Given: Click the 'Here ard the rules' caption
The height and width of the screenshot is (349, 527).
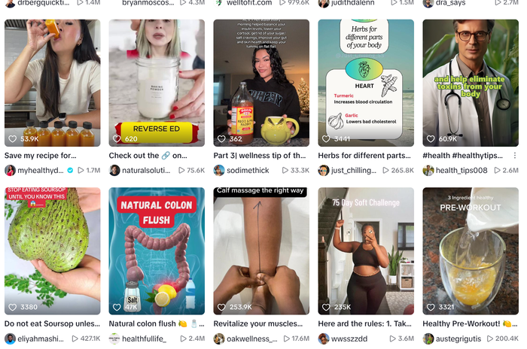Looking at the screenshot, I should (x=364, y=324).
